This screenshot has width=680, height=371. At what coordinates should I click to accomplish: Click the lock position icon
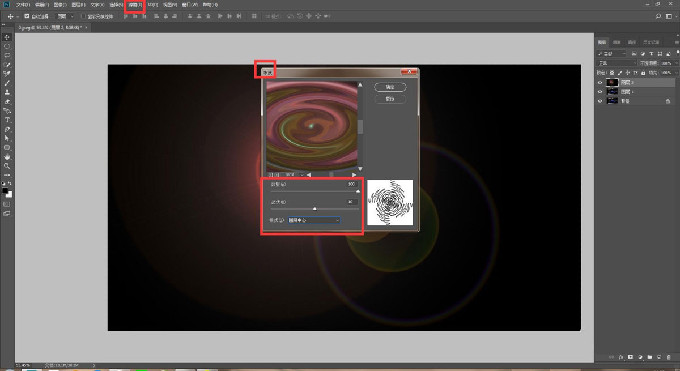[628, 73]
